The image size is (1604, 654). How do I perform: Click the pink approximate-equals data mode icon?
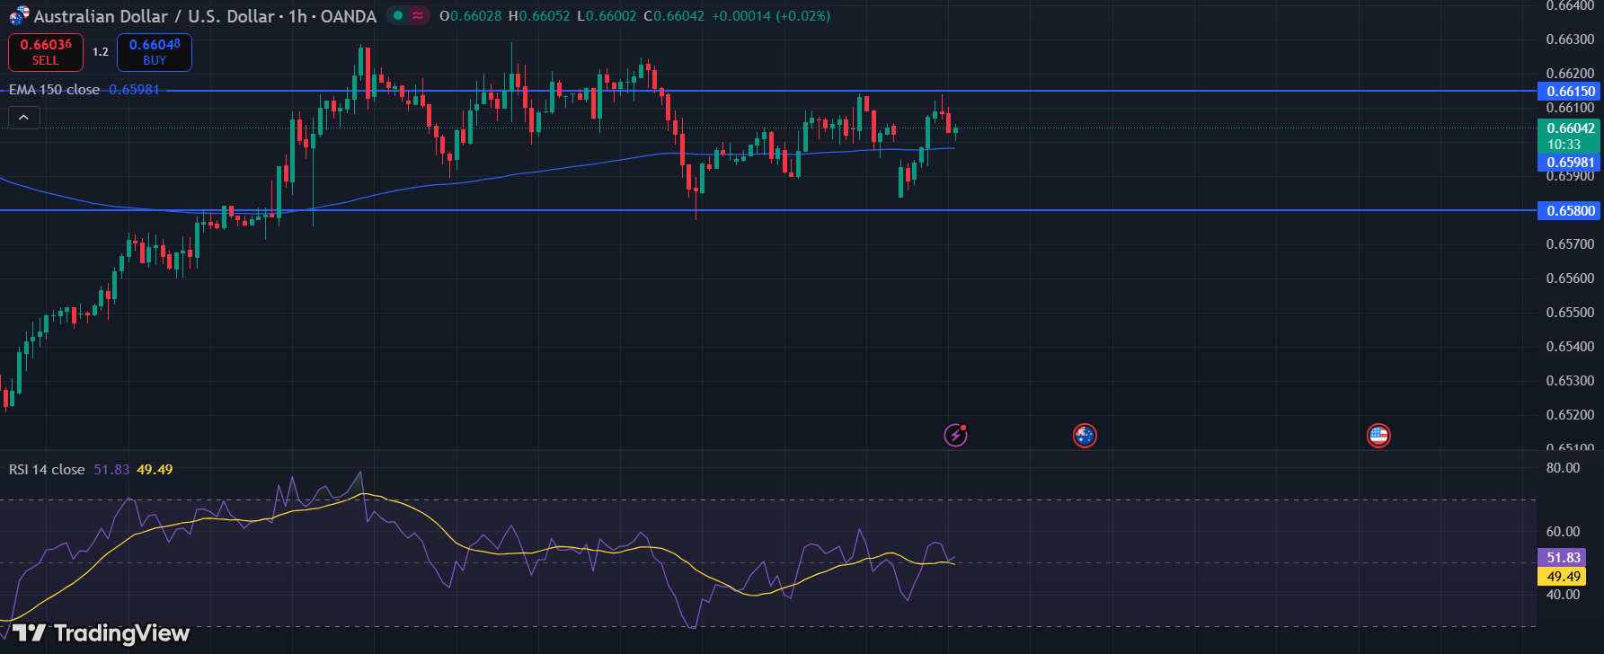[418, 15]
